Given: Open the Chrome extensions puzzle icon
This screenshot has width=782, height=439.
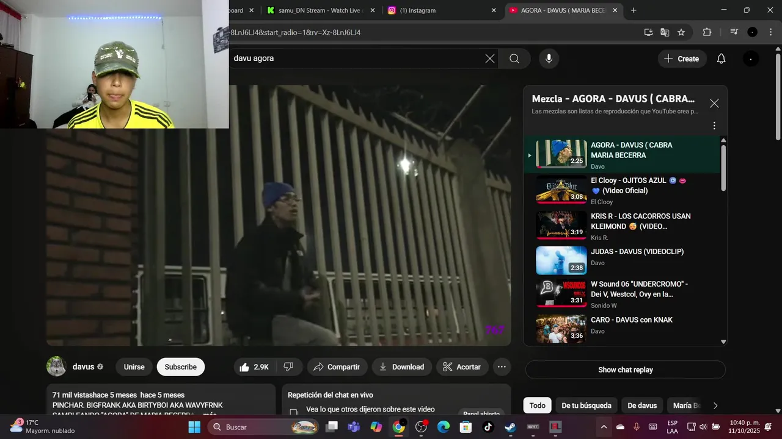Looking at the screenshot, I should (x=707, y=32).
